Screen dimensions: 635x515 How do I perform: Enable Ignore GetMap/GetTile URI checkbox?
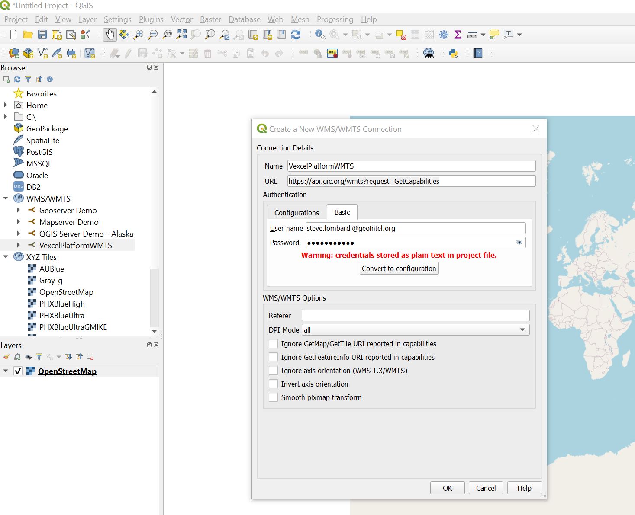pos(273,344)
